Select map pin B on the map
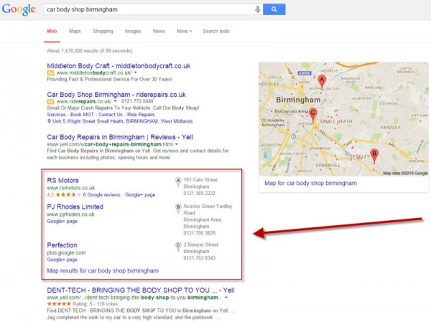This screenshot has width=431, height=322. [x=374, y=156]
